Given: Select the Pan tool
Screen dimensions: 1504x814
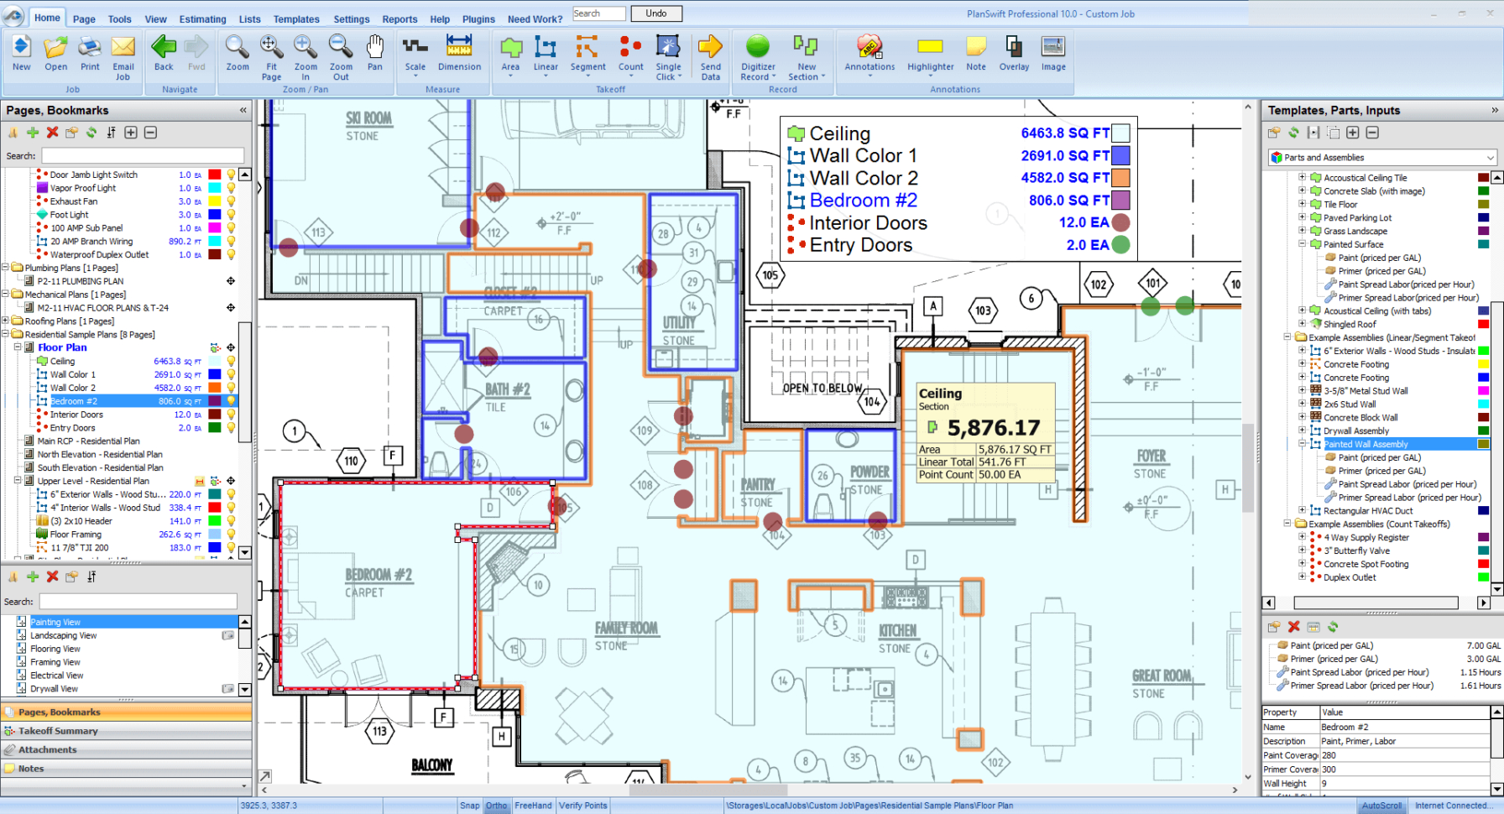Looking at the screenshot, I should coord(375,52).
